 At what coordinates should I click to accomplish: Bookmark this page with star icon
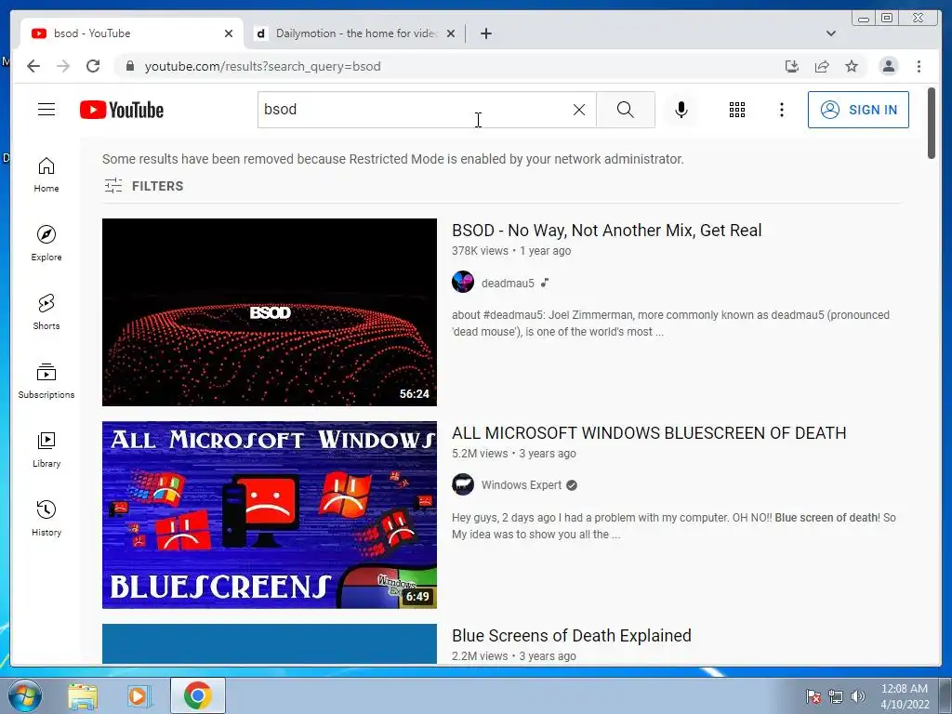tap(852, 66)
